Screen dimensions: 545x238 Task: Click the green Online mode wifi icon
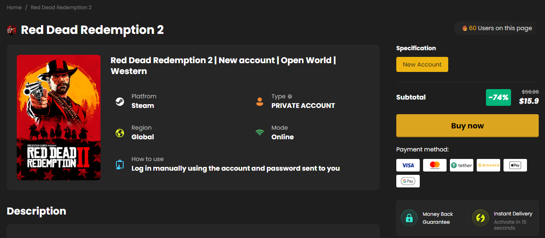click(260, 133)
